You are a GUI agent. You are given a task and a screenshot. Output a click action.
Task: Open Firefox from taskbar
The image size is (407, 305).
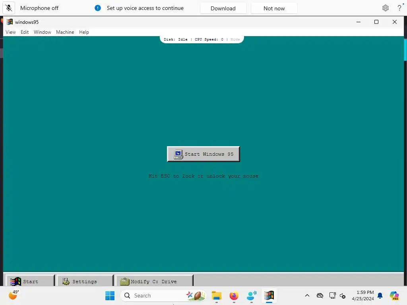coord(234,295)
